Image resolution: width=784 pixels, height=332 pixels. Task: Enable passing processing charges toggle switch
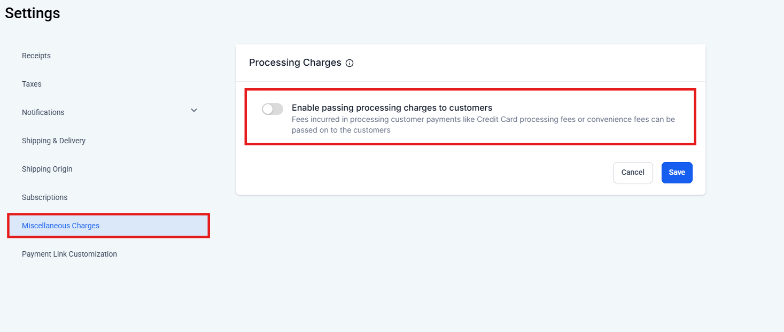pyautogui.click(x=273, y=109)
